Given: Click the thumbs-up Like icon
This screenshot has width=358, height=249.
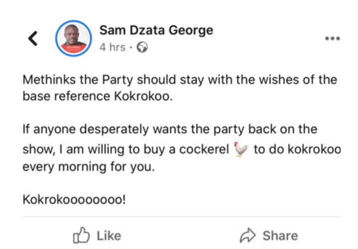Looking at the screenshot, I should (81, 236).
